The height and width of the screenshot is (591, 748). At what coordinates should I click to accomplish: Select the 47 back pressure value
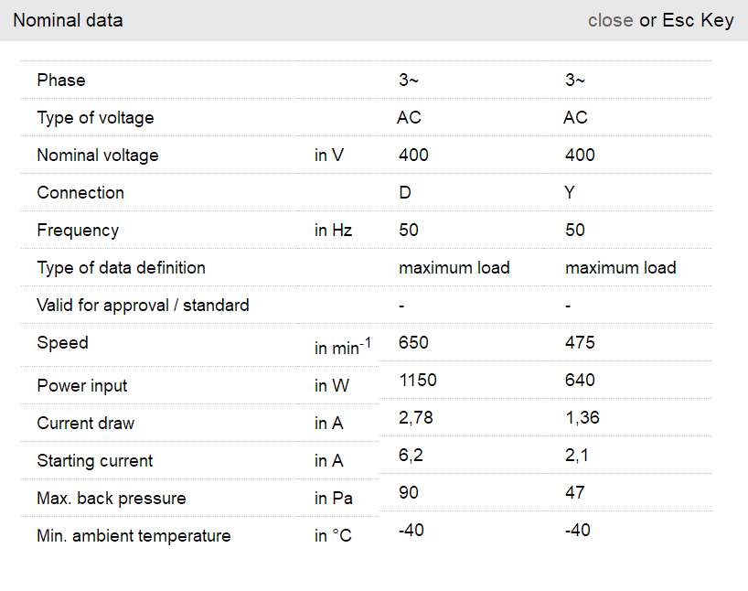[575, 493]
